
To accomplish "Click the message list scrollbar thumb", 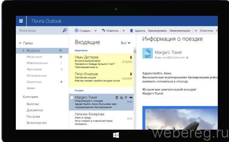I will tap(135, 51).
